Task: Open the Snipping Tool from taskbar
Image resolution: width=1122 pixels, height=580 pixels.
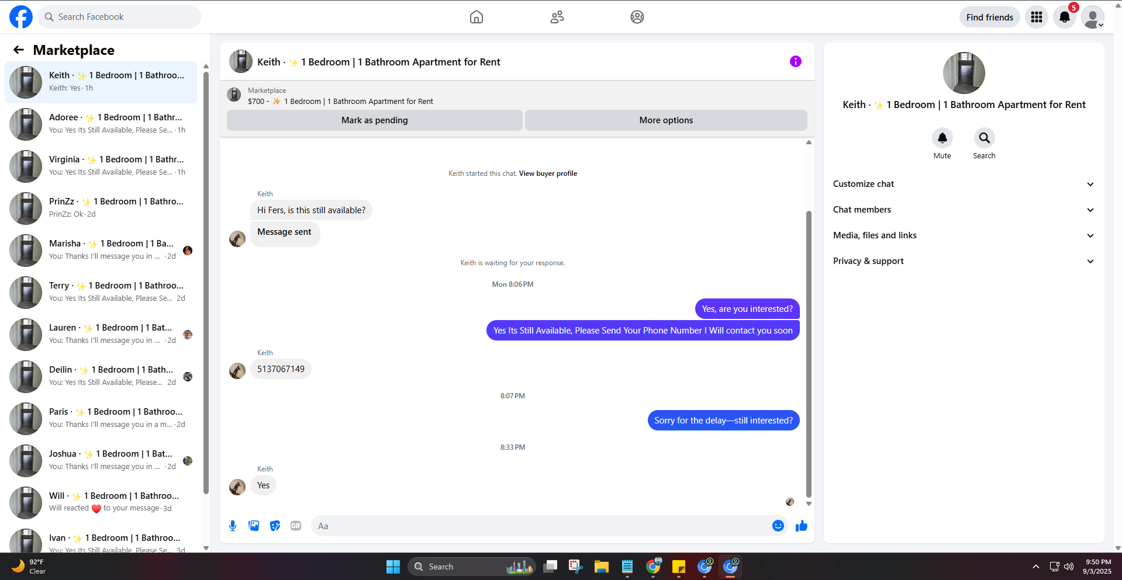Action: point(576,567)
